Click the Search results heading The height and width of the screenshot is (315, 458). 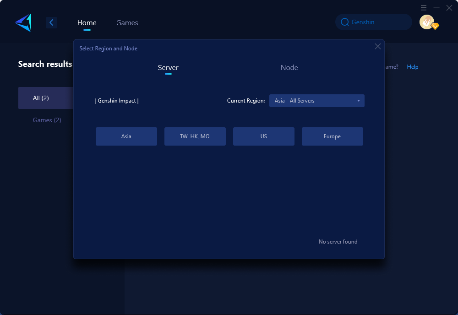coord(45,64)
